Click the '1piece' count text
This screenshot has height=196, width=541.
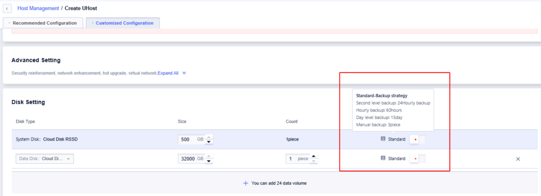(292, 139)
